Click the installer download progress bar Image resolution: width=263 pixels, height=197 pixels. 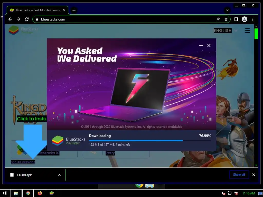coord(150,141)
